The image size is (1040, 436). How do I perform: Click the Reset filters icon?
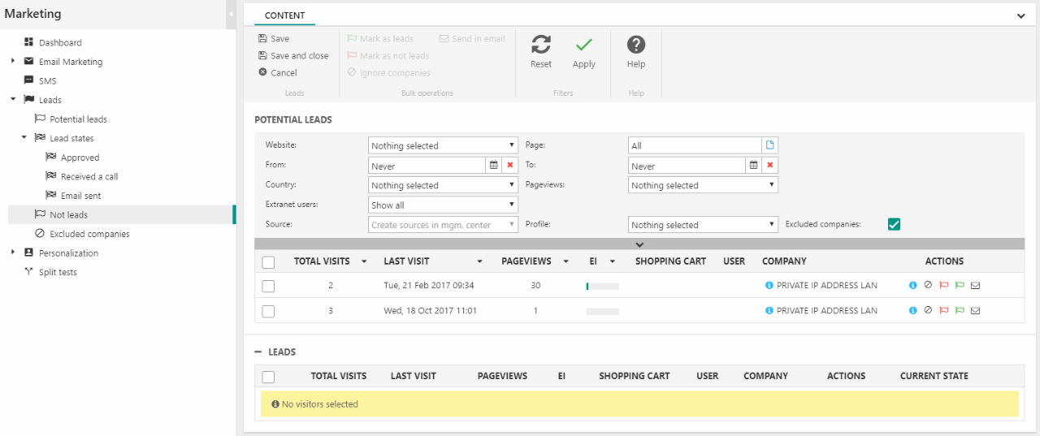[540, 45]
